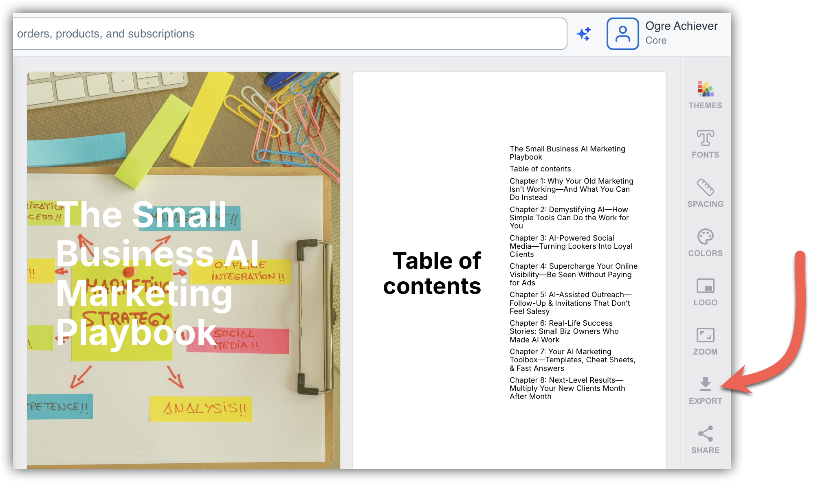This screenshot has width=818, height=482.
Task: Click the Export download icon
Action: pyautogui.click(x=705, y=384)
